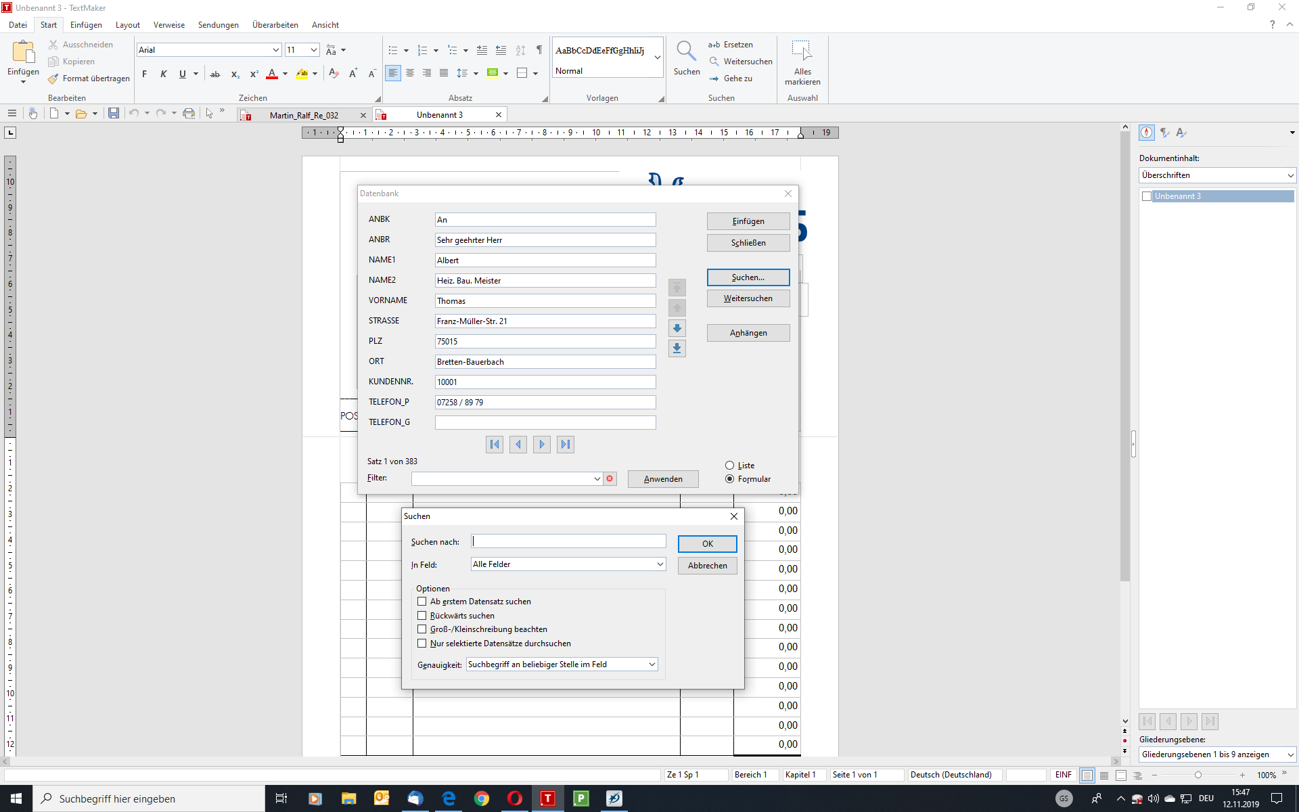Go to previous record in Datenbank
Image resolution: width=1299 pixels, height=812 pixels.
pyautogui.click(x=518, y=445)
